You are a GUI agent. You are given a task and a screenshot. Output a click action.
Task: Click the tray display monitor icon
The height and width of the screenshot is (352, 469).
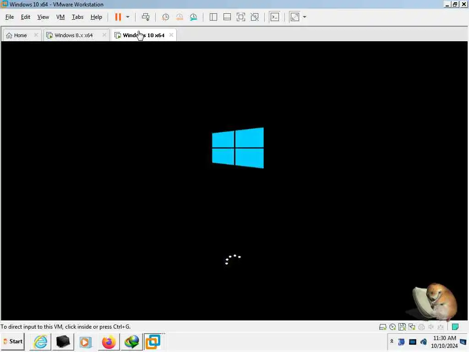413,341
